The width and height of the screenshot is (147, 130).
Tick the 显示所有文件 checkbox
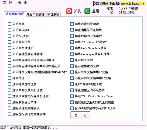coord(72,60)
